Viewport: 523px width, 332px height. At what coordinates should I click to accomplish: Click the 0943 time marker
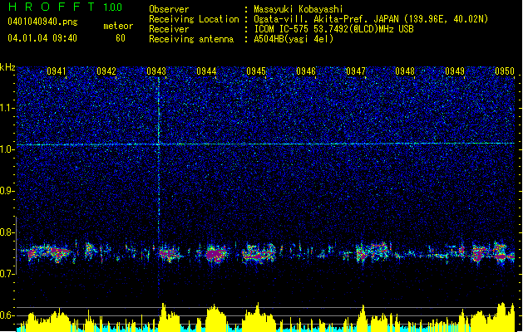point(156,71)
